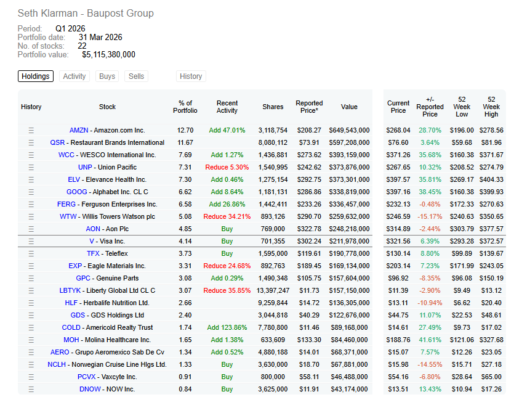Open history icon for HLF row
The height and width of the screenshot is (397, 514).
pyautogui.click(x=31, y=303)
